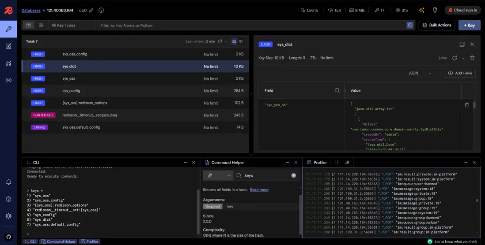Follow the Read more link
Image resolution: width=485 pixels, height=245 pixels.
(259, 190)
